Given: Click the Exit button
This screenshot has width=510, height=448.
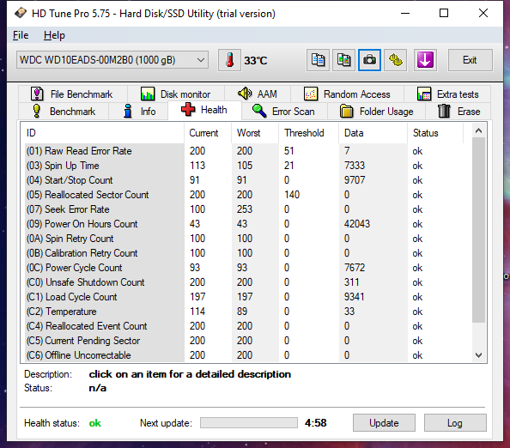Looking at the screenshot, I should pyautogui.click(x=470, y=60).
